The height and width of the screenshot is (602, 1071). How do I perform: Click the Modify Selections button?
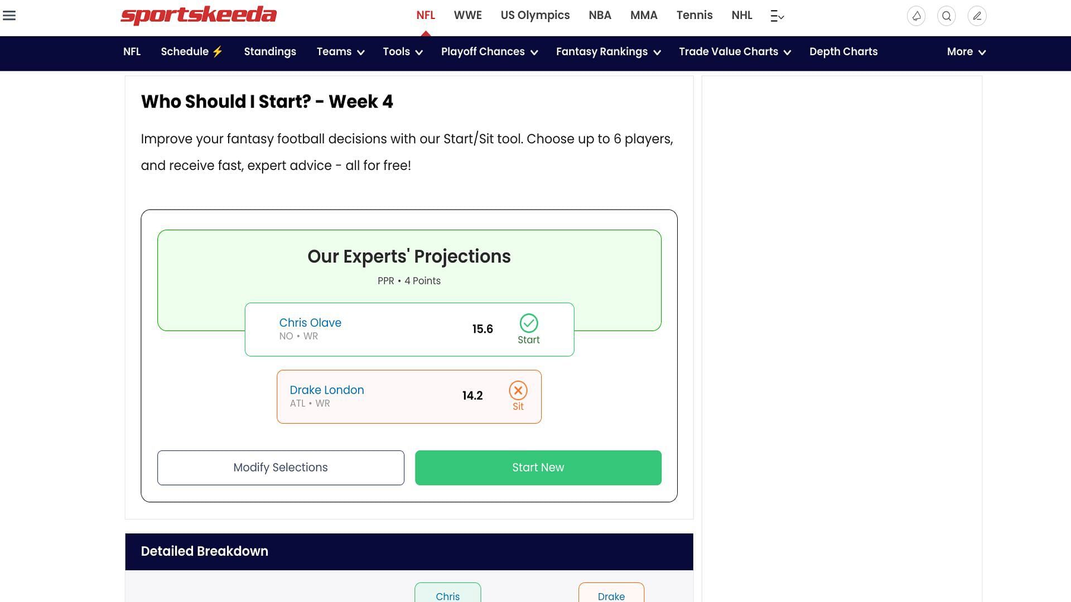pyautogui.click(x=280, y=468)
